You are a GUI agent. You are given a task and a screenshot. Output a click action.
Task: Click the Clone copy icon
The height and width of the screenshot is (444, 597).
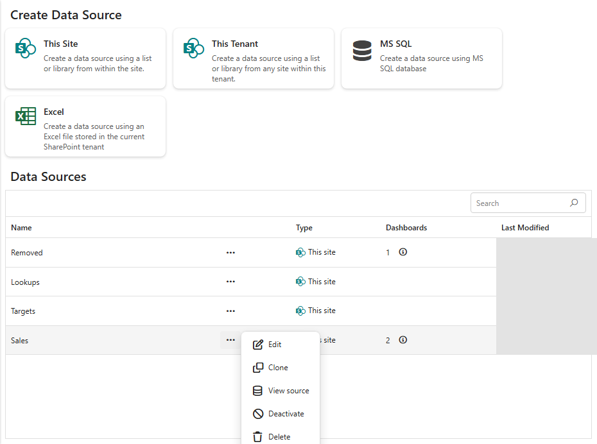coord(258,368)
